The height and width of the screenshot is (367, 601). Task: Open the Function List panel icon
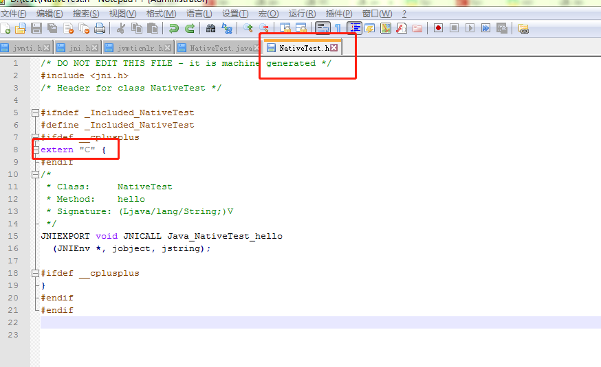coord(402,28)
